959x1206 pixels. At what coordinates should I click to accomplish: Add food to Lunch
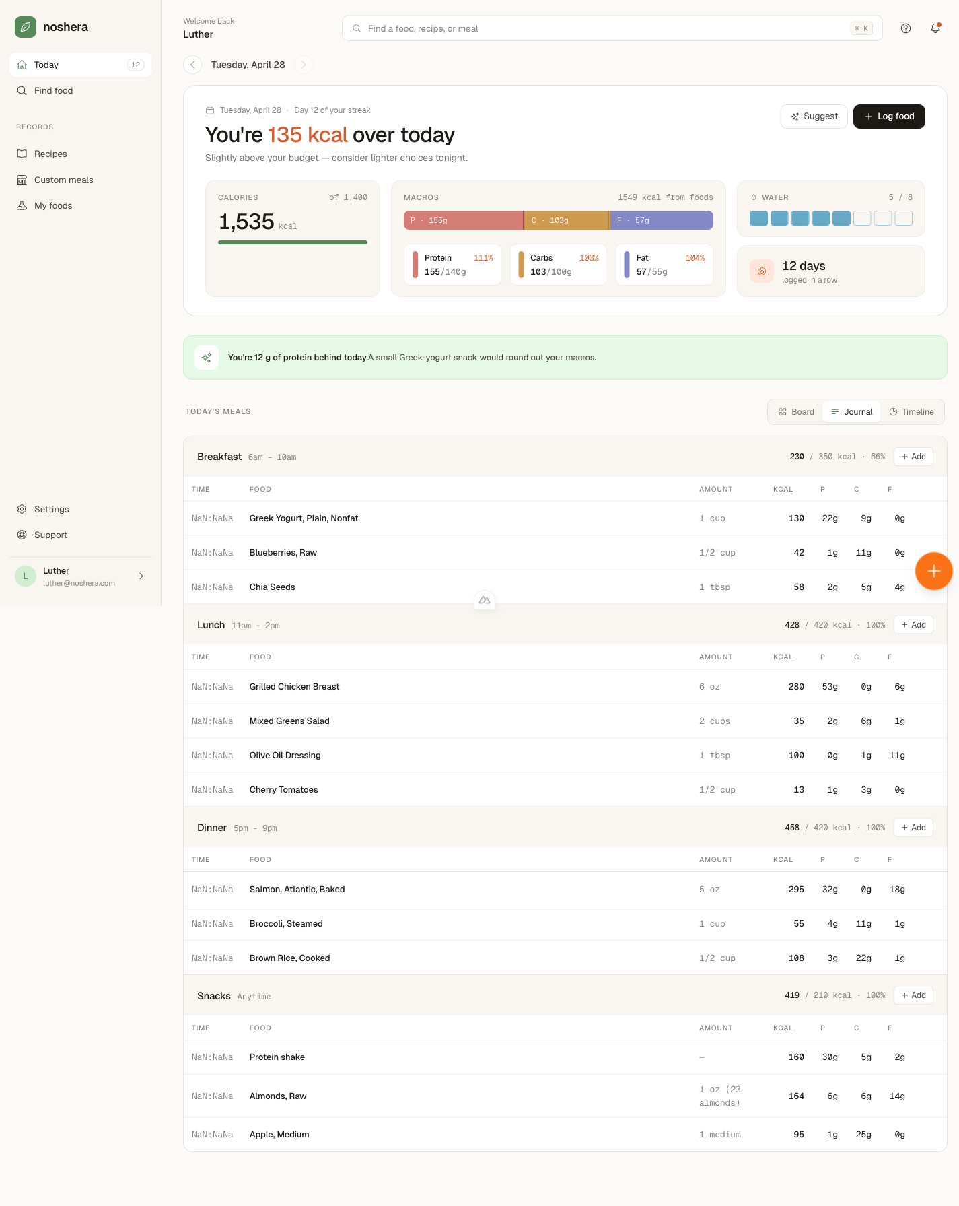(x=913, y=625)
